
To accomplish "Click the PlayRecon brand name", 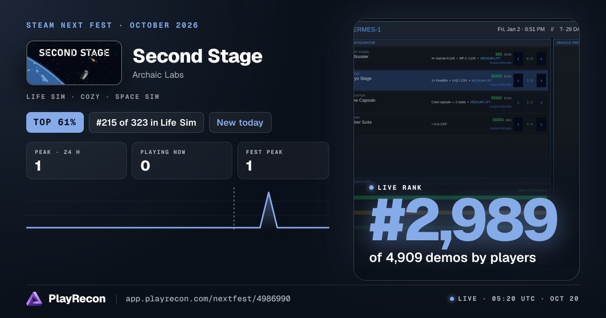I will click(x=77, y=299).
